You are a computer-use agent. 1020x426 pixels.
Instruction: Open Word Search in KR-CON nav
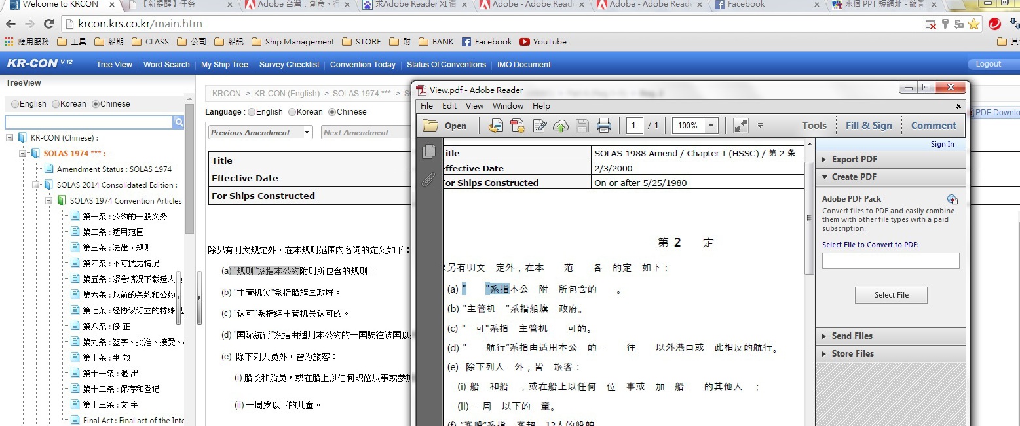click(x=166, y=65)
